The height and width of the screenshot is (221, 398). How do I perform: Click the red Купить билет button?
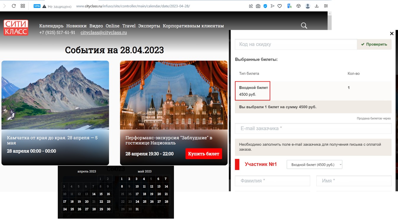coord(204,154)
